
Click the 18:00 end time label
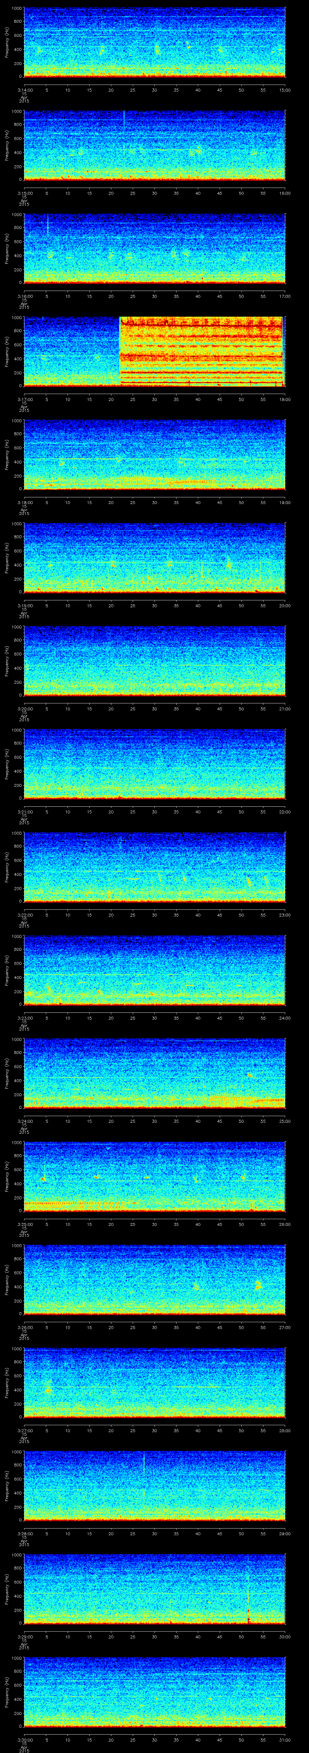click(x=285, y=399)
